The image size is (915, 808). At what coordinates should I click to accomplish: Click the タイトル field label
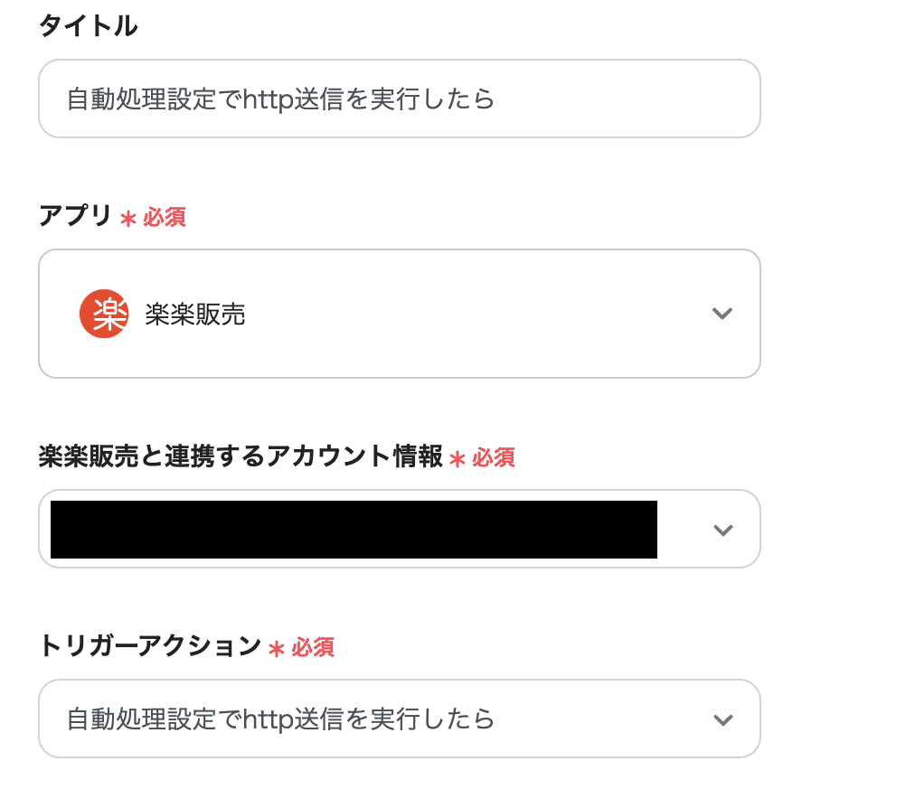[x=88, y=27]
